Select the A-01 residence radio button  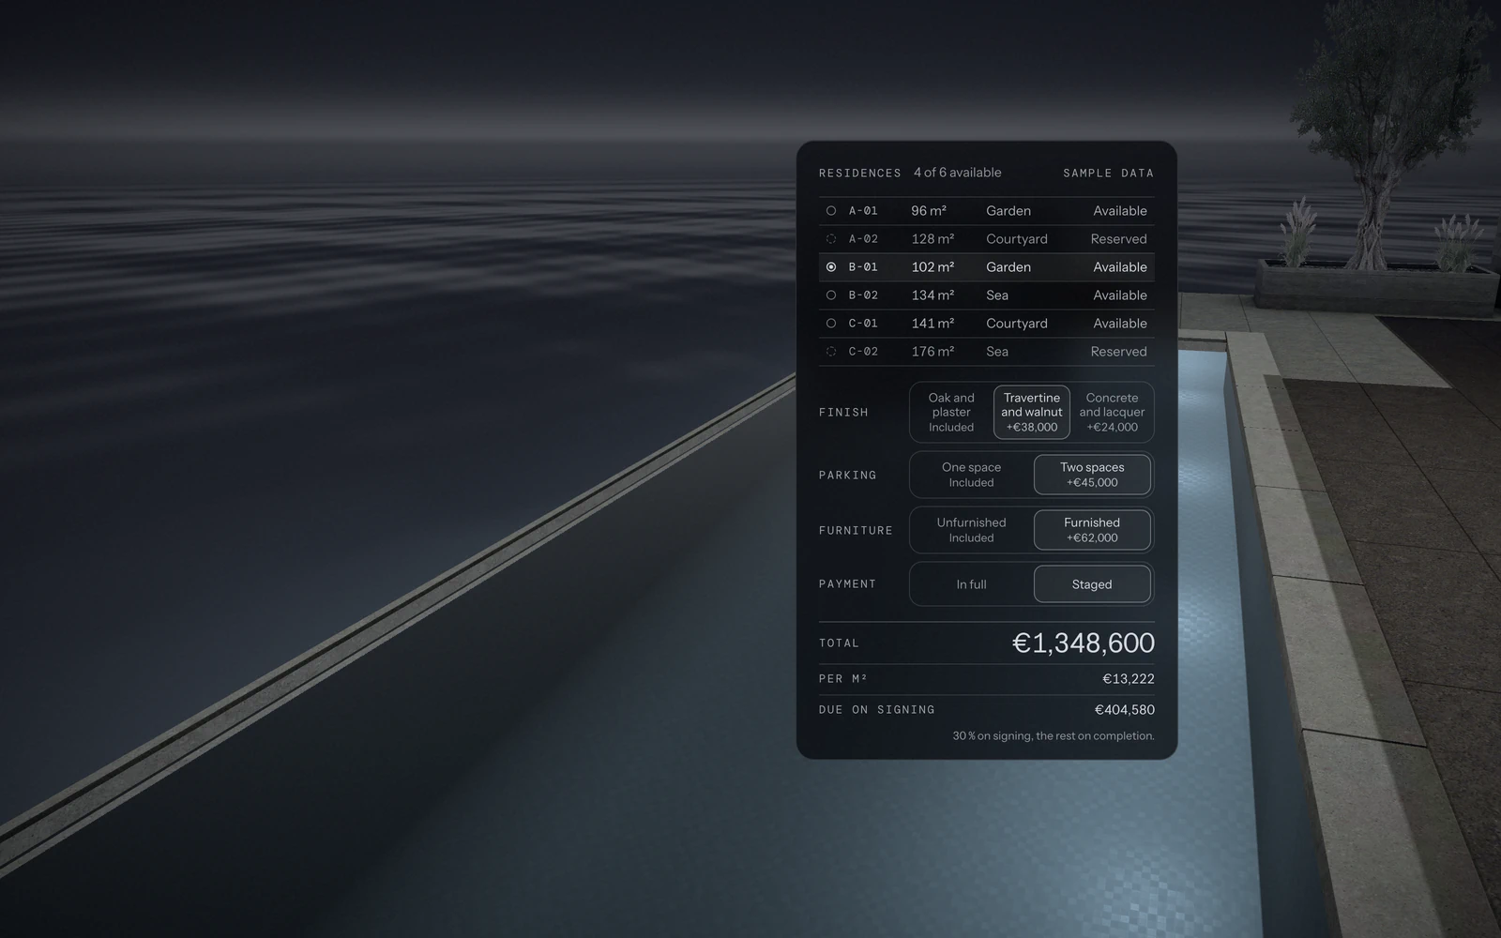point(831,211)
